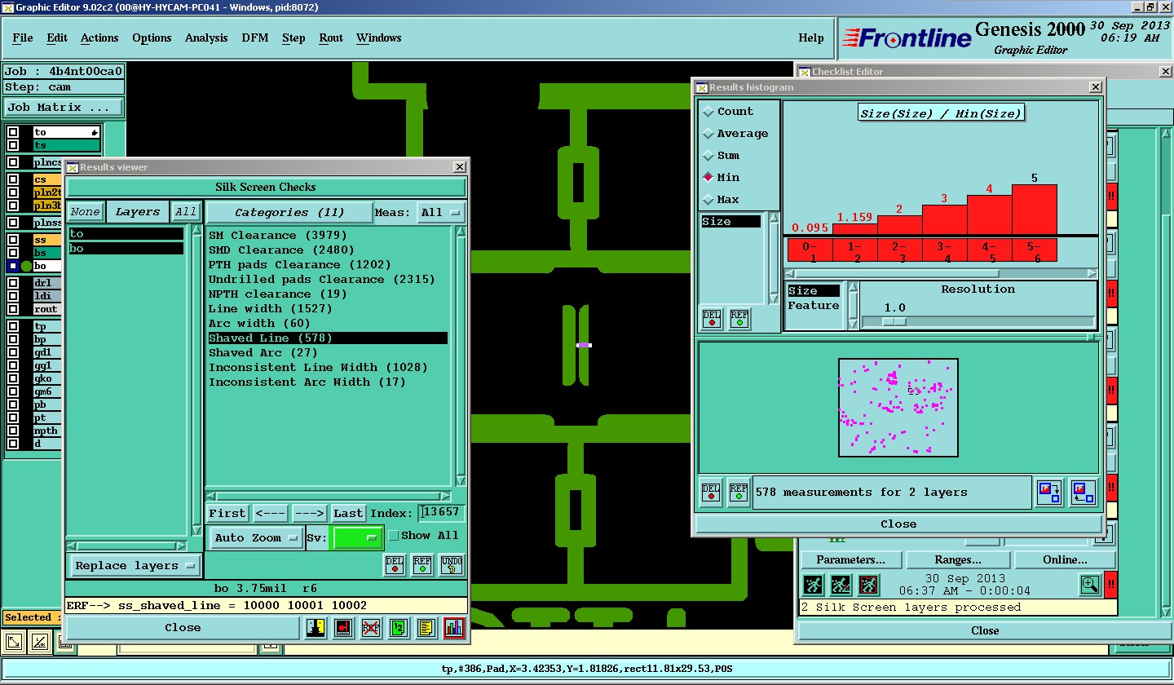Open the DFM menu

pos(254,38)
